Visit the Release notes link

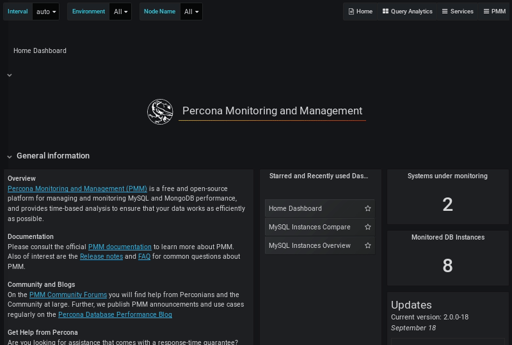point(101,257)
